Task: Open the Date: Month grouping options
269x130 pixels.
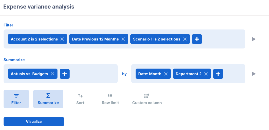Action: (150, 74)
